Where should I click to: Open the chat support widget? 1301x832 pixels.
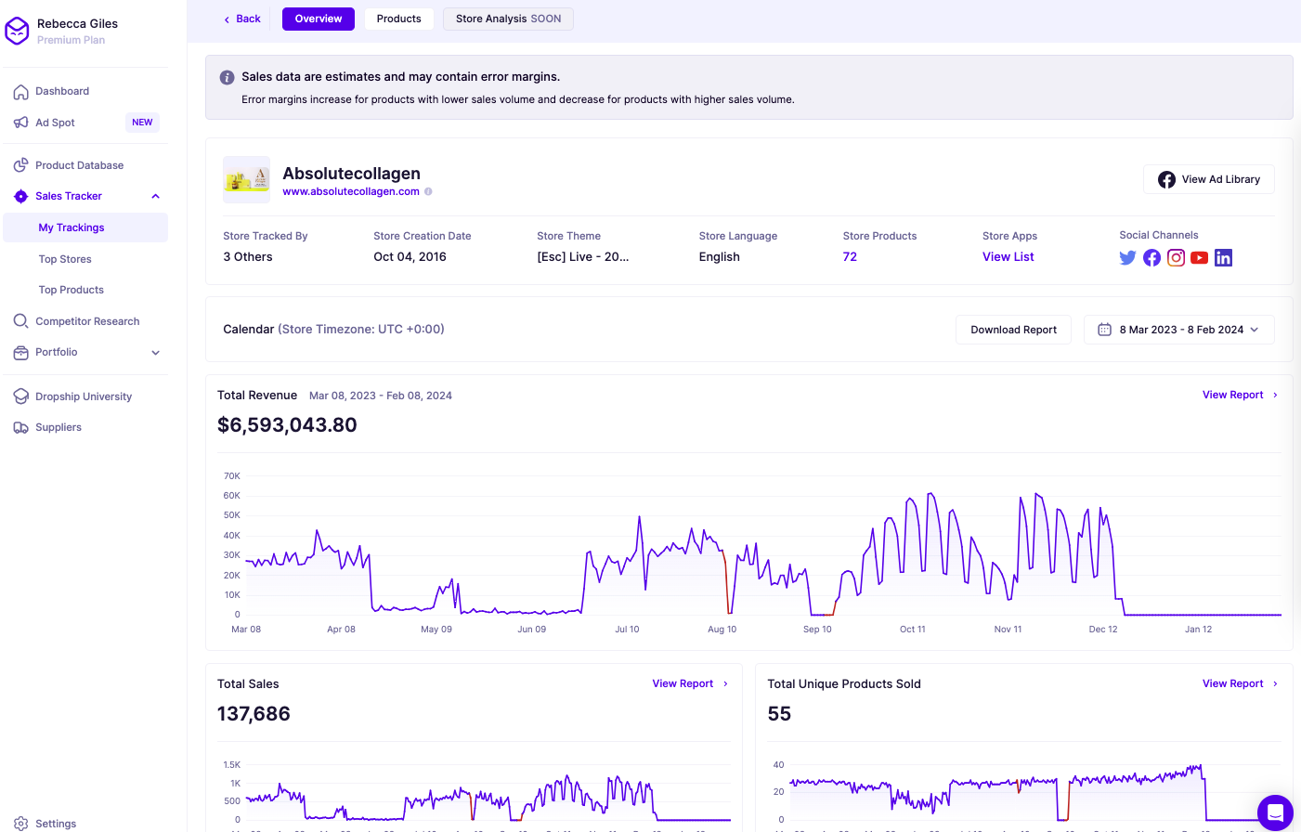1274,812
